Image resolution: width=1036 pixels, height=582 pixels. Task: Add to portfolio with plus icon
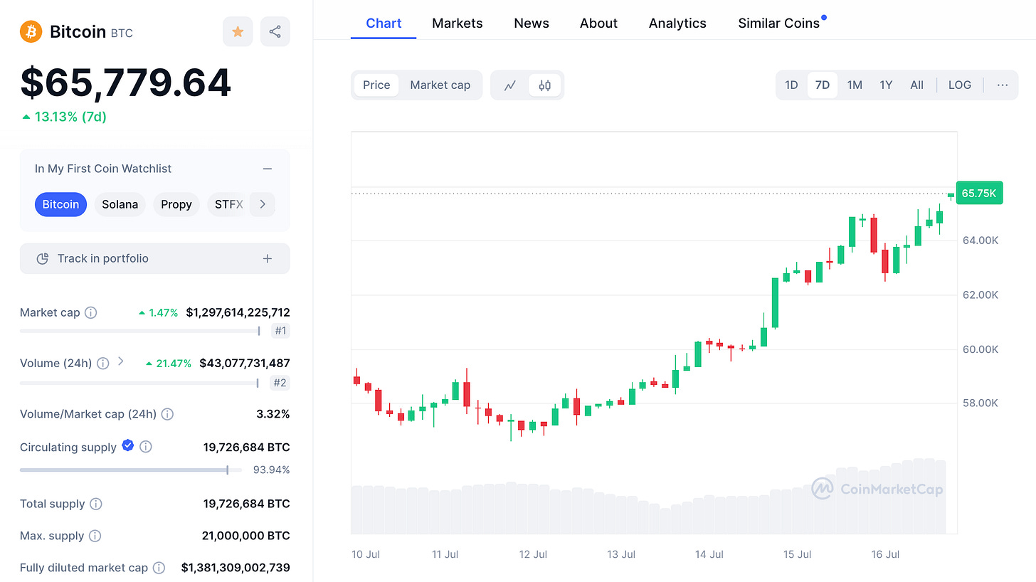click(268, 258)
